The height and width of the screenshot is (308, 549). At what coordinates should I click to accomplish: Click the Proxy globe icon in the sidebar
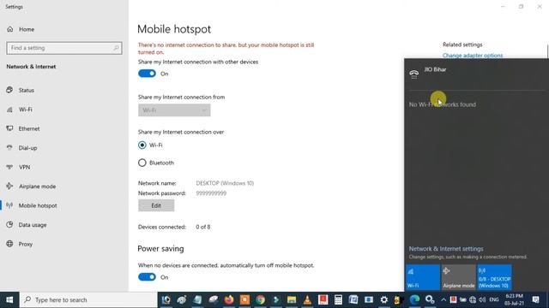click(9, 244)
